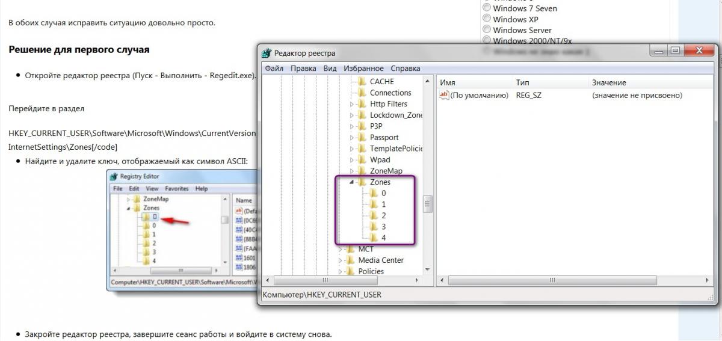This screenshot has height=341, width=722.
Task: Click the Connections folder icon
Action: click(x=362, y=93)
